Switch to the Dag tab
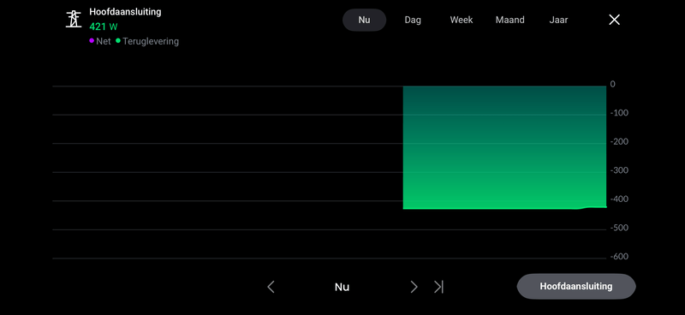This screenshot has height=315, width=685. pos(413,20)
